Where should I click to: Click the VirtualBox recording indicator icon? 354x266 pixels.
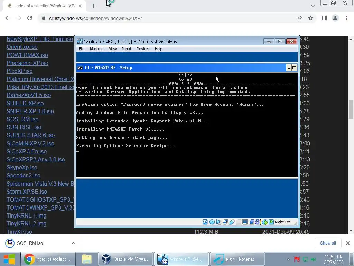click(x=251, y=222)
